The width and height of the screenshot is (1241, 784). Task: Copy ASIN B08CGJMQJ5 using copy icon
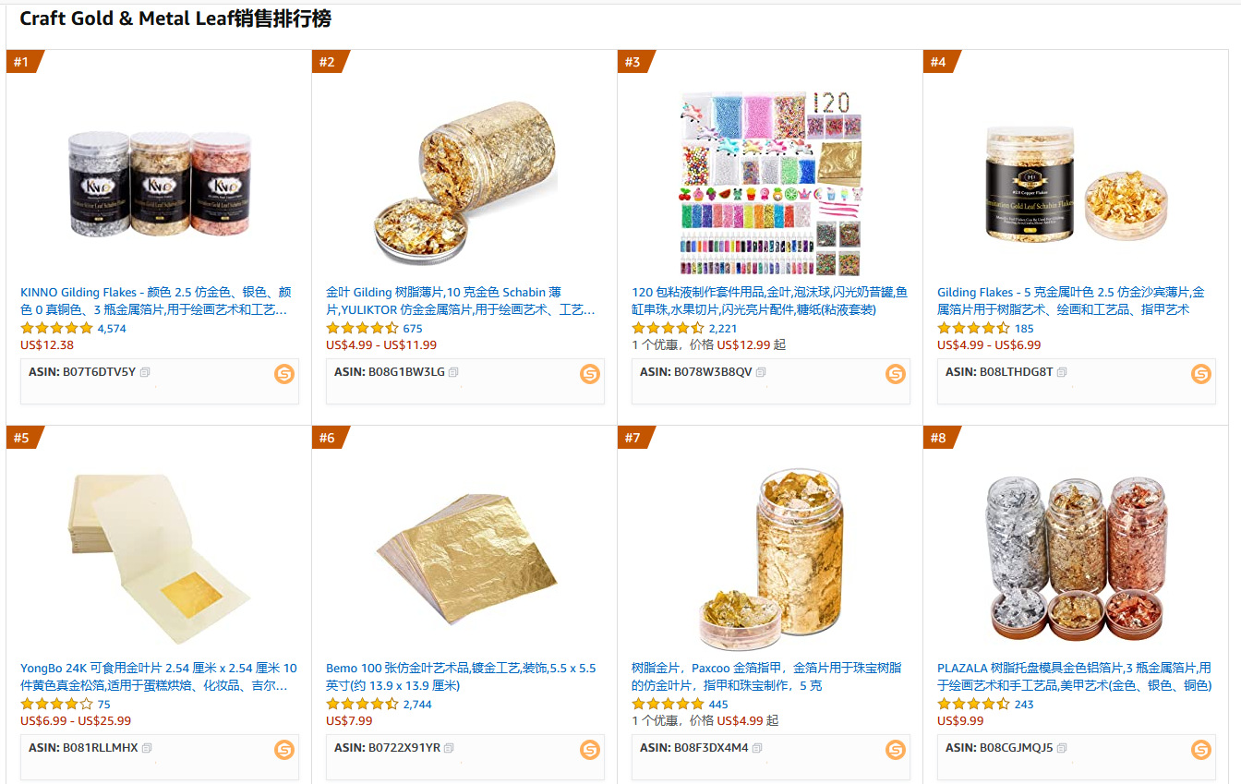1062,748
